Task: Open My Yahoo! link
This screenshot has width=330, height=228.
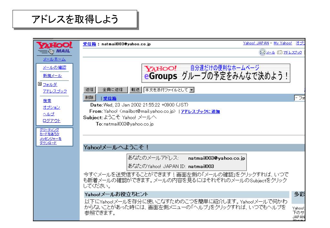Action: click(x=283, y=43)
